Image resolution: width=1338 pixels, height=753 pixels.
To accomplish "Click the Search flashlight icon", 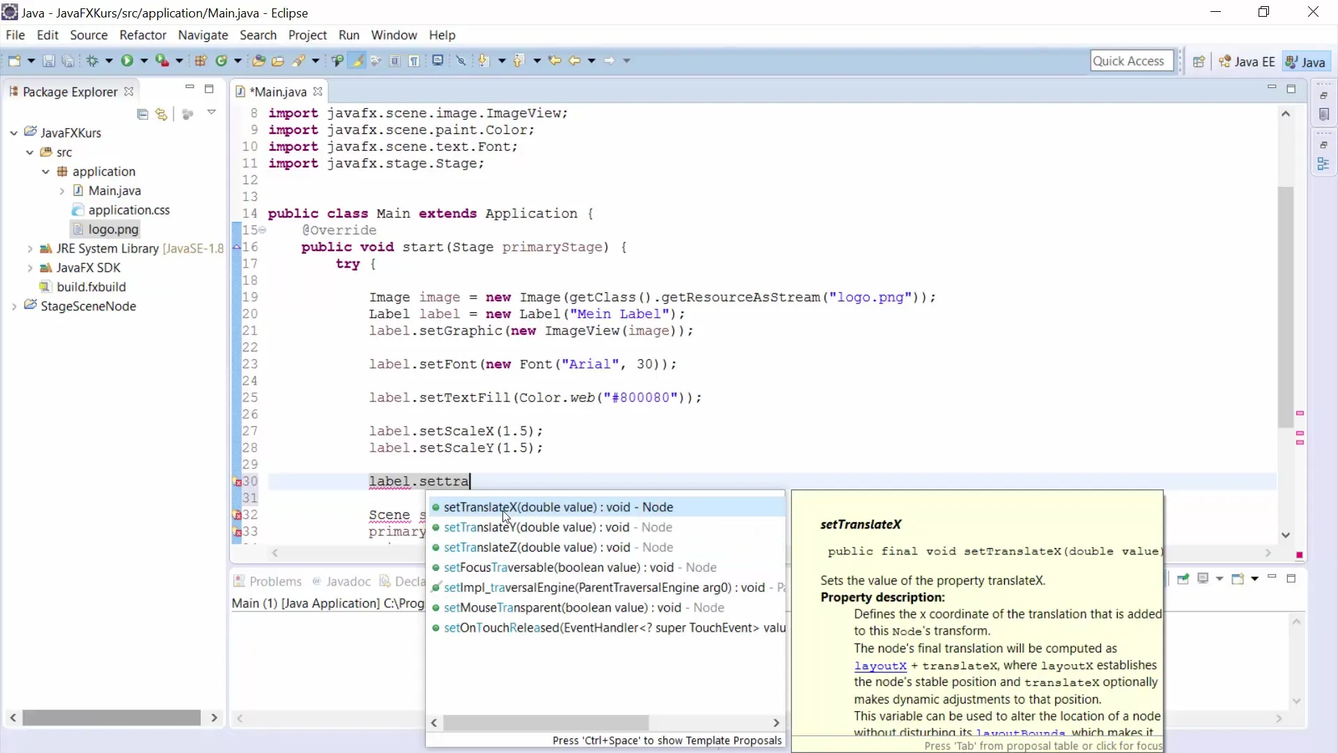I will pyautogui.click(x=299, y=61).
